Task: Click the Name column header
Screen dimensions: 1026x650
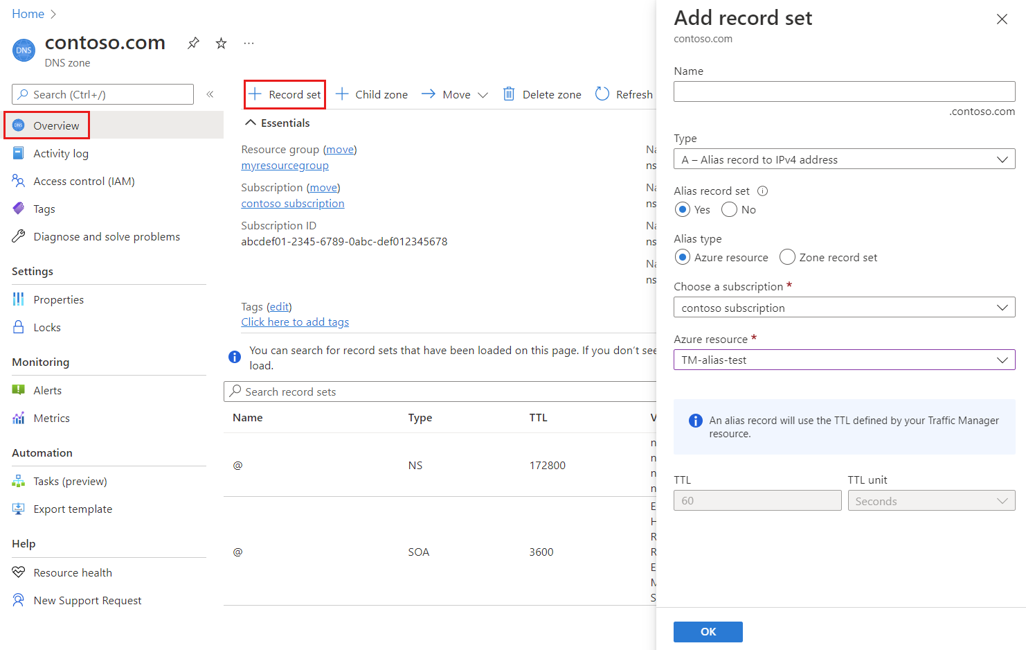Action: [248, 417]
